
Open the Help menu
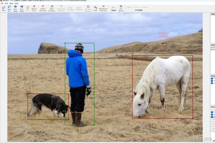pyautogui.click(x=17, y=3)
